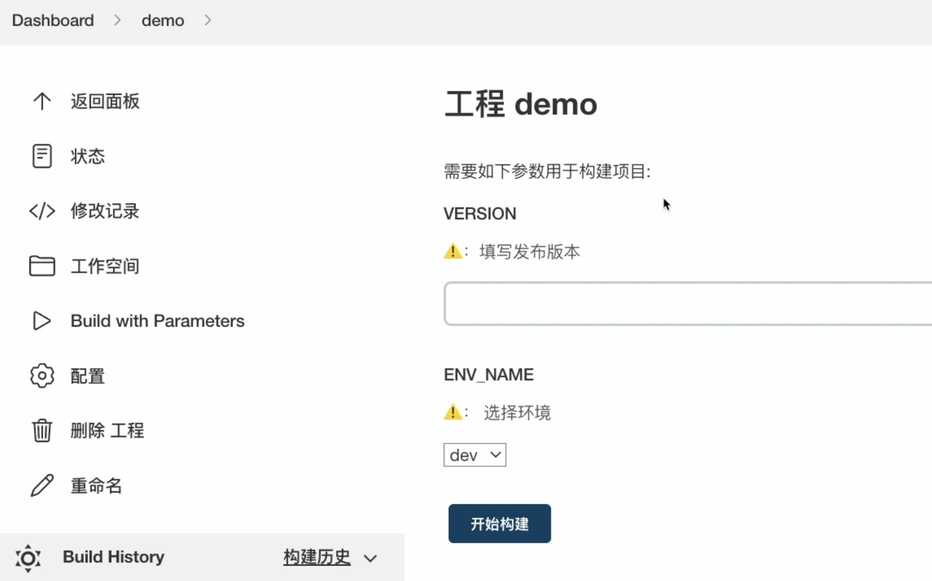Click the up-arrow icon beside 返回面板
932x581 pixels.
tap(42, 101)
